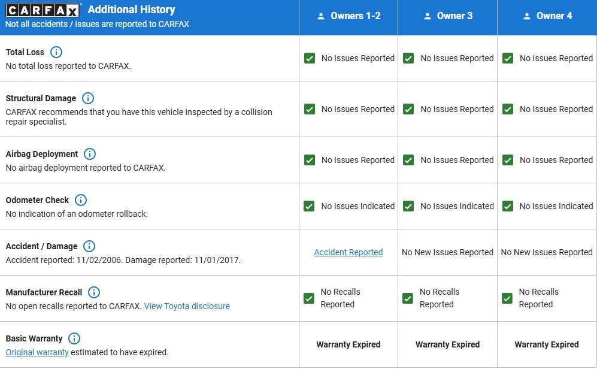Click the Basic Warranty row title
The image size is (597, 369).
click(x=34, y=338)
